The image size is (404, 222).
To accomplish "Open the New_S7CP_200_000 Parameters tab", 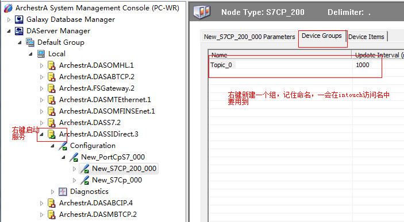I will click(249, 37).
